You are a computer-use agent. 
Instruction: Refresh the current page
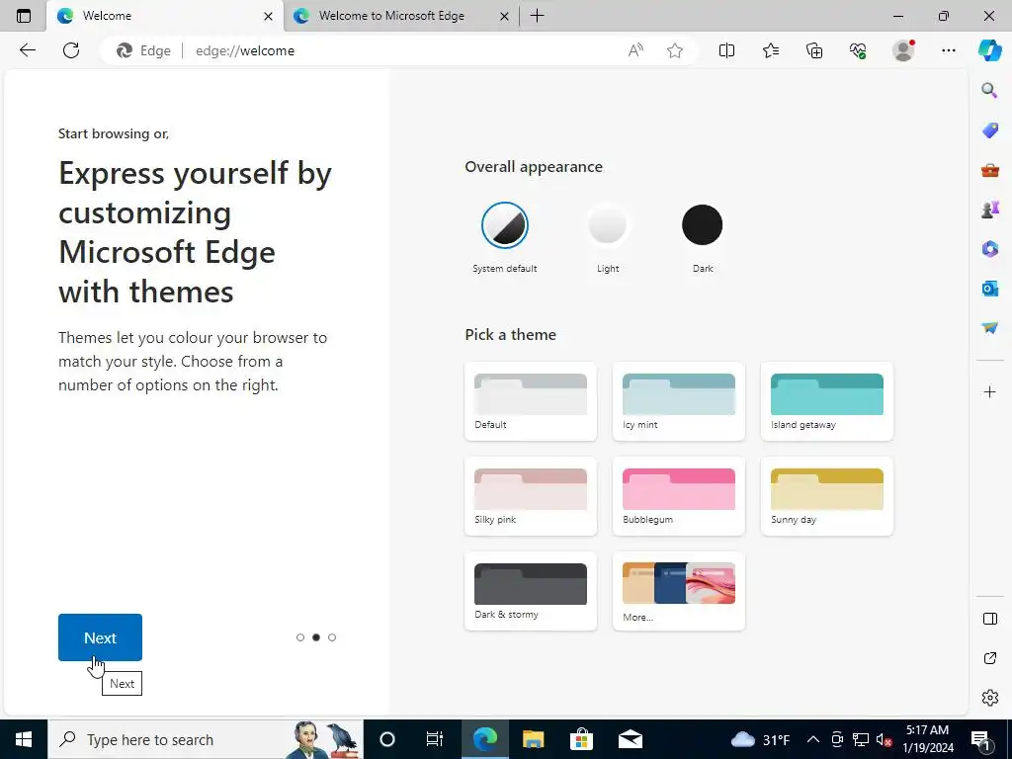(x=71, y=50)
